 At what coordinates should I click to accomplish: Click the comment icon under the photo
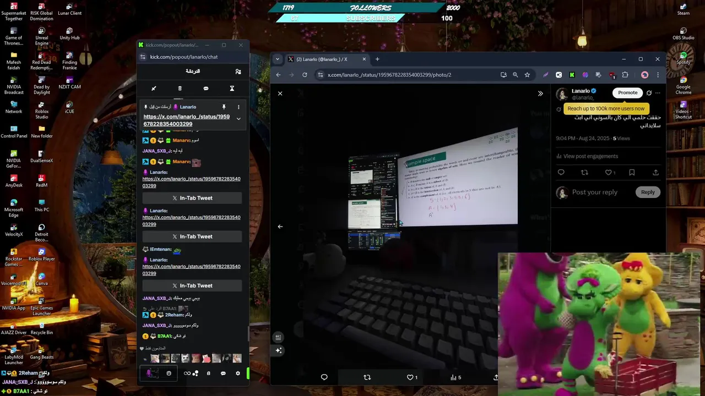point(324,377)
